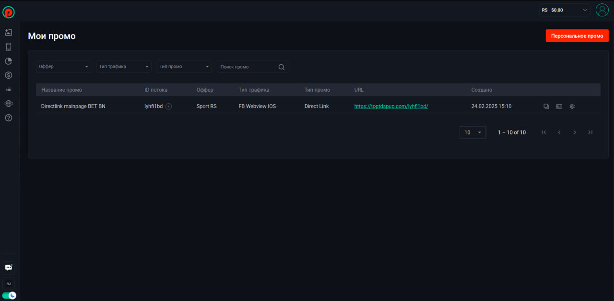Open the live chat support icon
Screen dimensions: 614x301
coord(8,267)
